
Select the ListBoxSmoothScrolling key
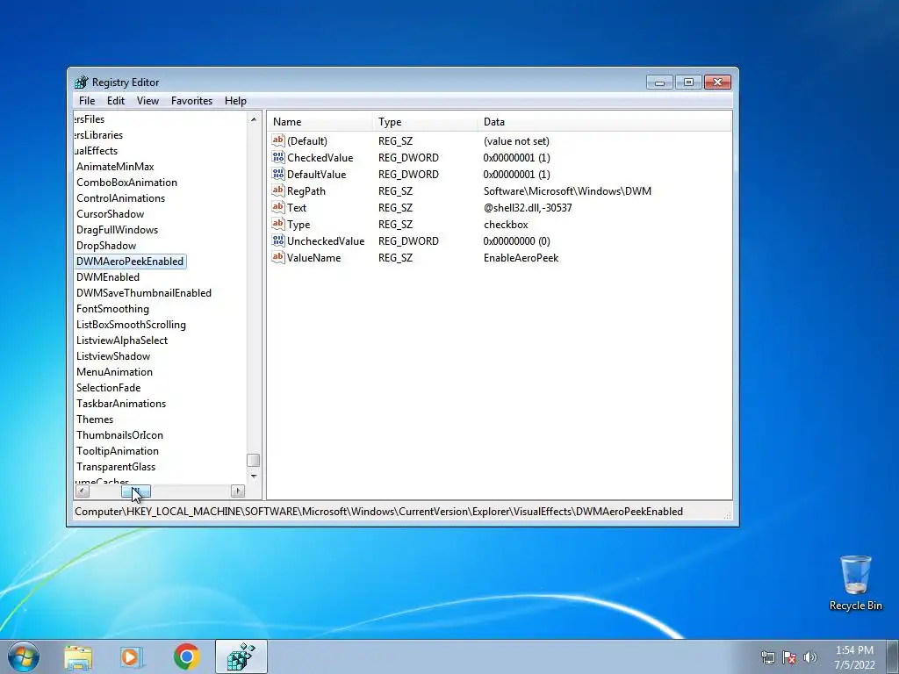pyautogui.click(x=132, y=325)
